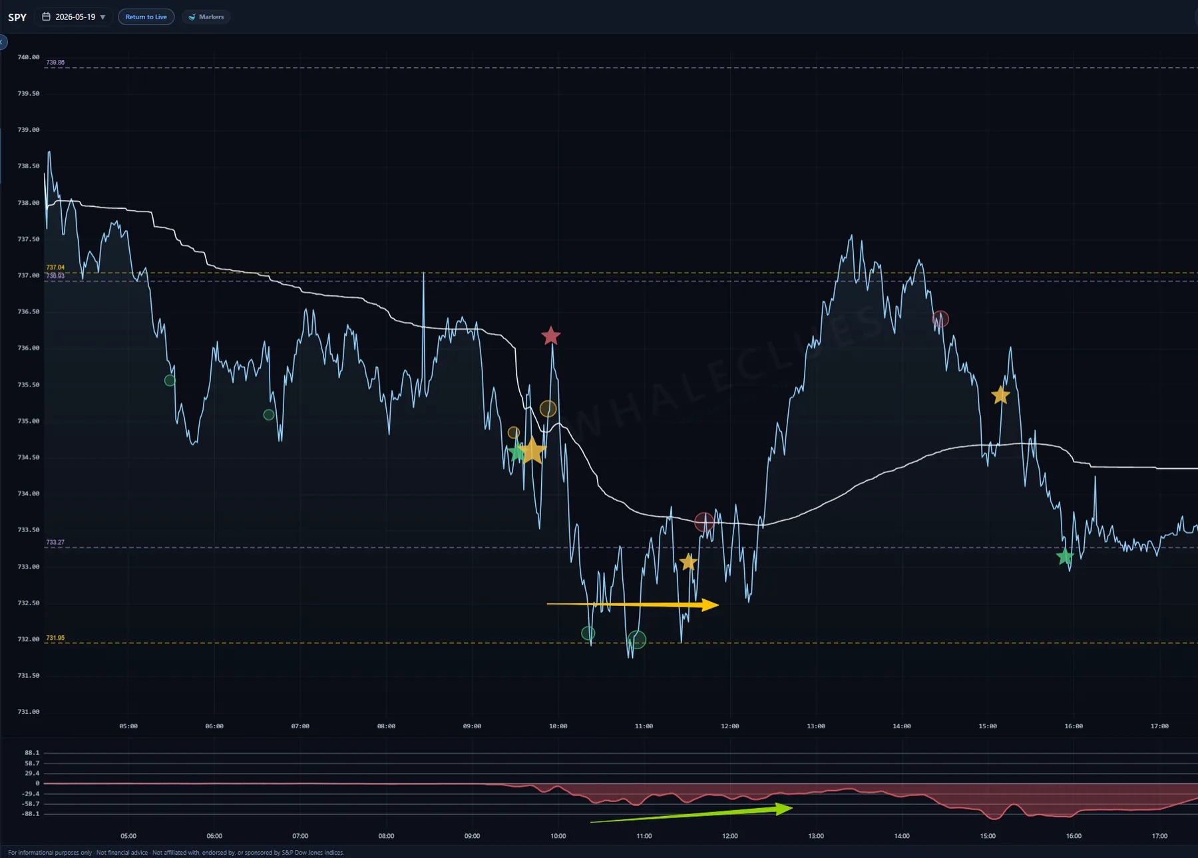The image size is (1198, 858).
Task: Click the 735.00 price axis label
Action: click(x=29, y=421)
